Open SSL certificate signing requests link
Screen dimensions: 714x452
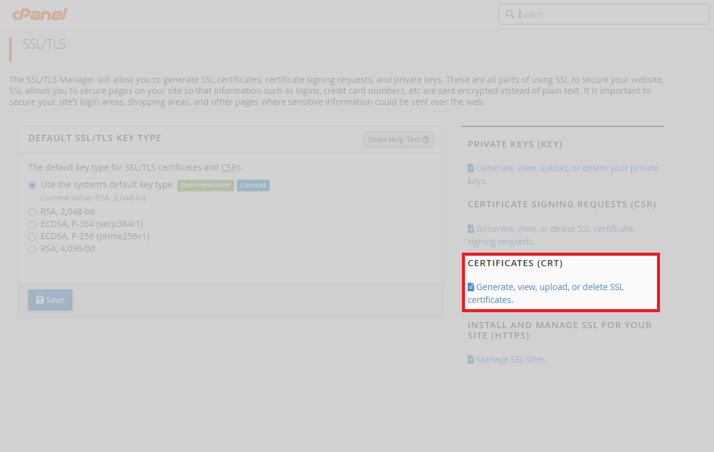click(x=550, y=235)
